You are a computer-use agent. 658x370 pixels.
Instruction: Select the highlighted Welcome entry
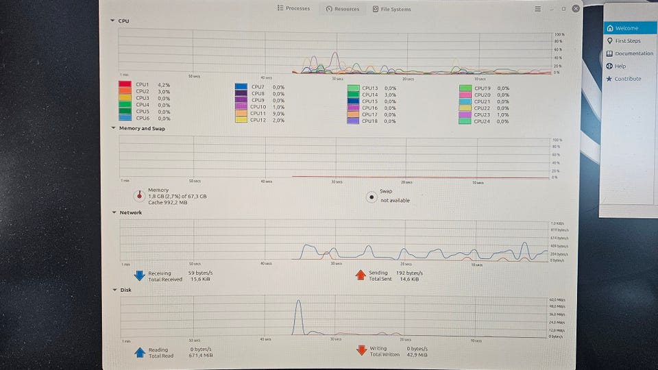point(626,28)
